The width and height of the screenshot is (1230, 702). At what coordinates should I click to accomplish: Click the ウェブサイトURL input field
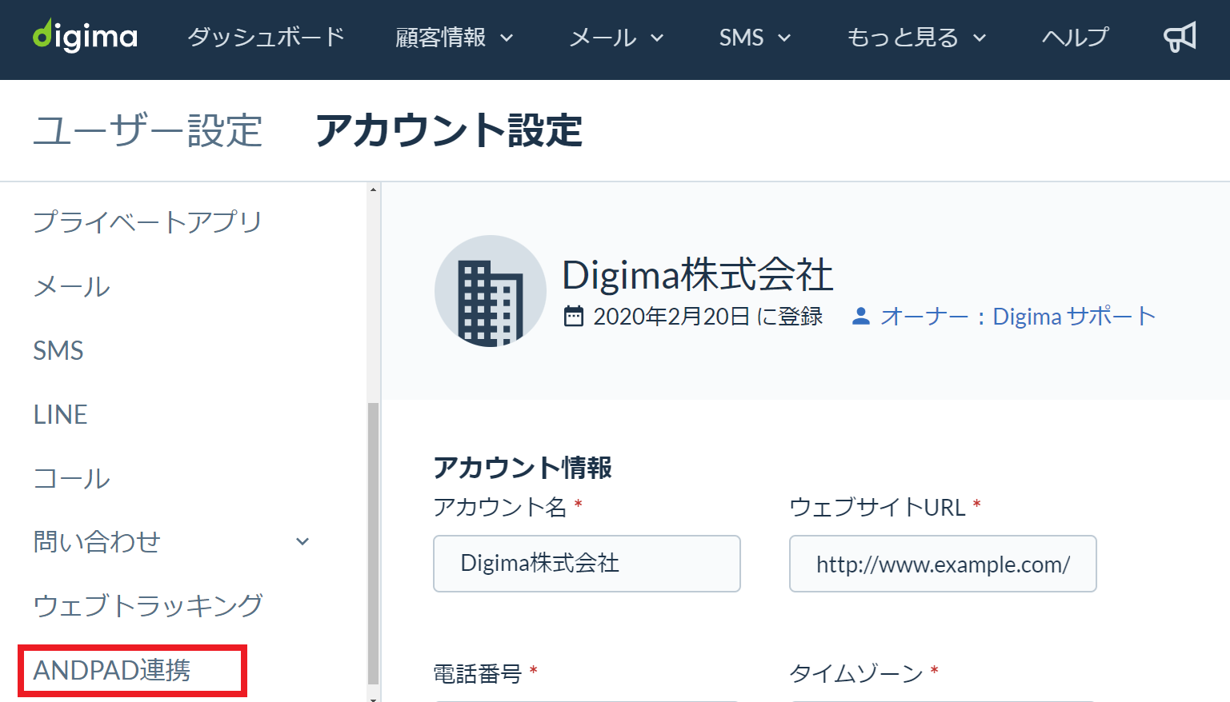943,564
